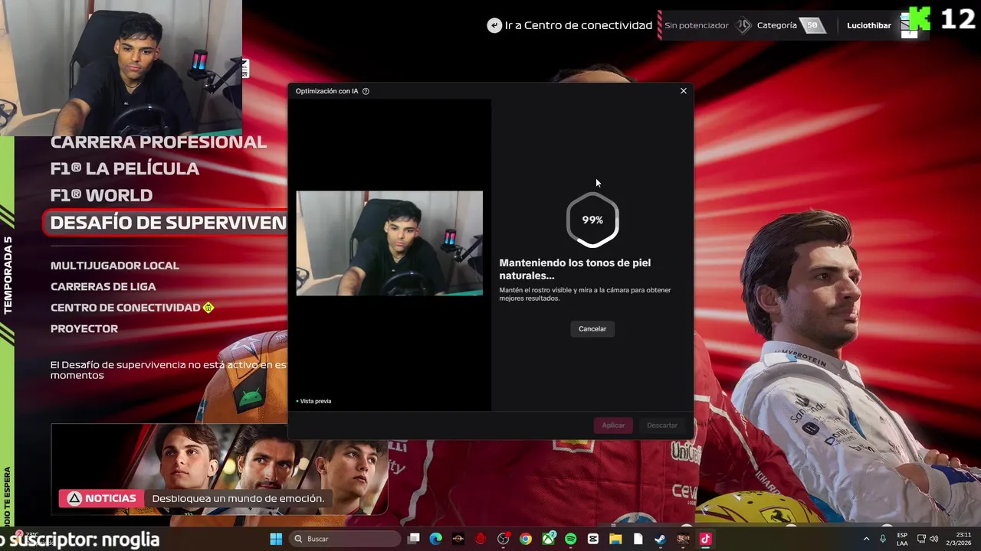Open the white document icon on taskbar

click(x=638, y=539)
